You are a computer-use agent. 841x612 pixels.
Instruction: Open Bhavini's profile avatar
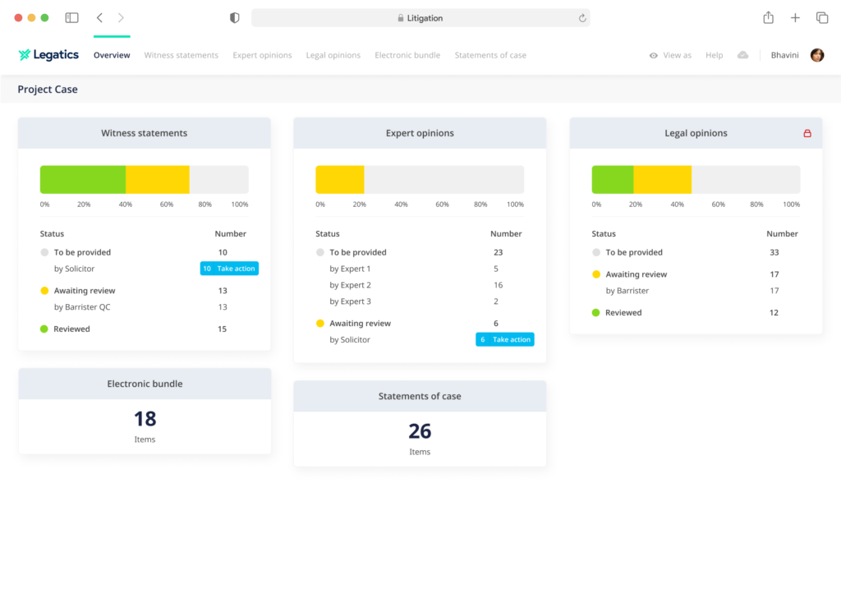point(817,55)
